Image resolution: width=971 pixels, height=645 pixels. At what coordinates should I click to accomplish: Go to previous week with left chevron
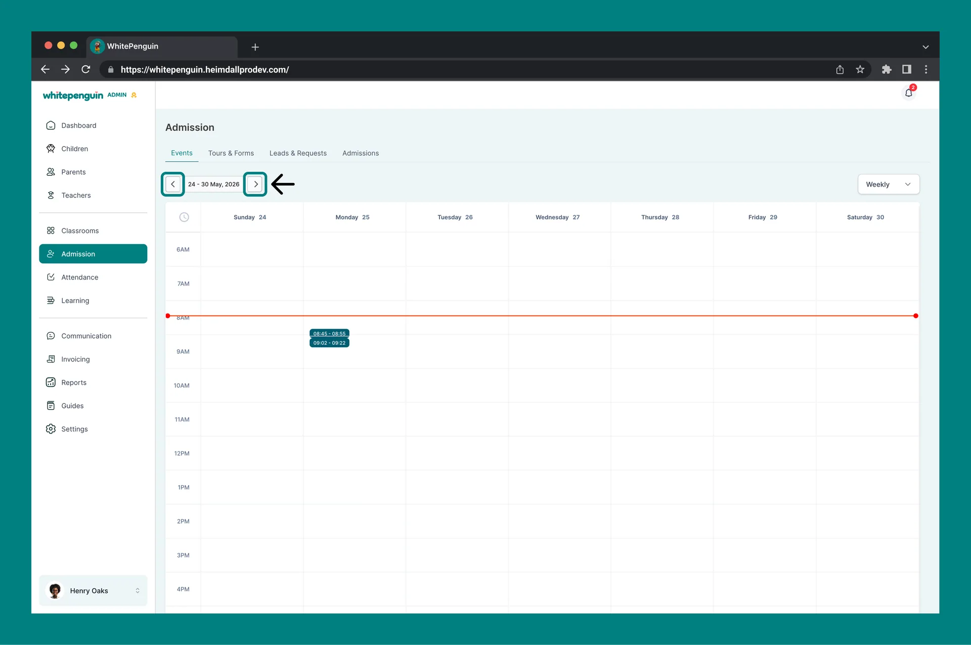[173, 184]
